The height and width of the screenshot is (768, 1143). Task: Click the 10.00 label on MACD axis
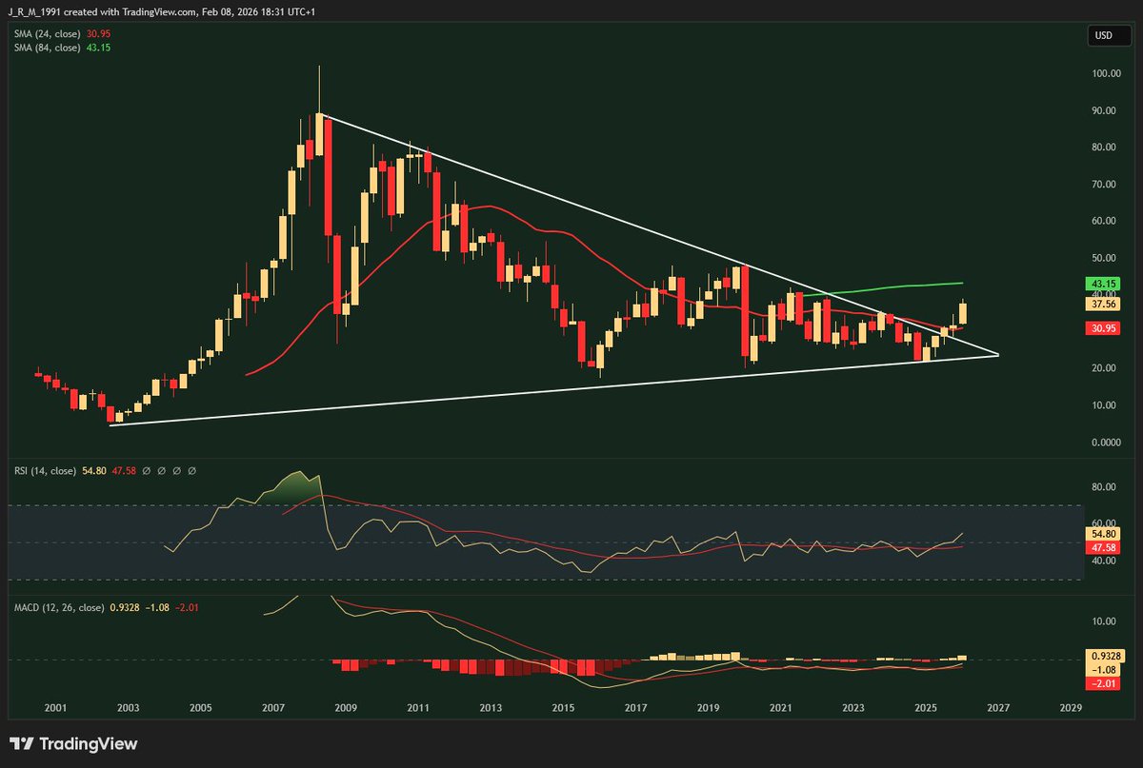coord(1104,622)
